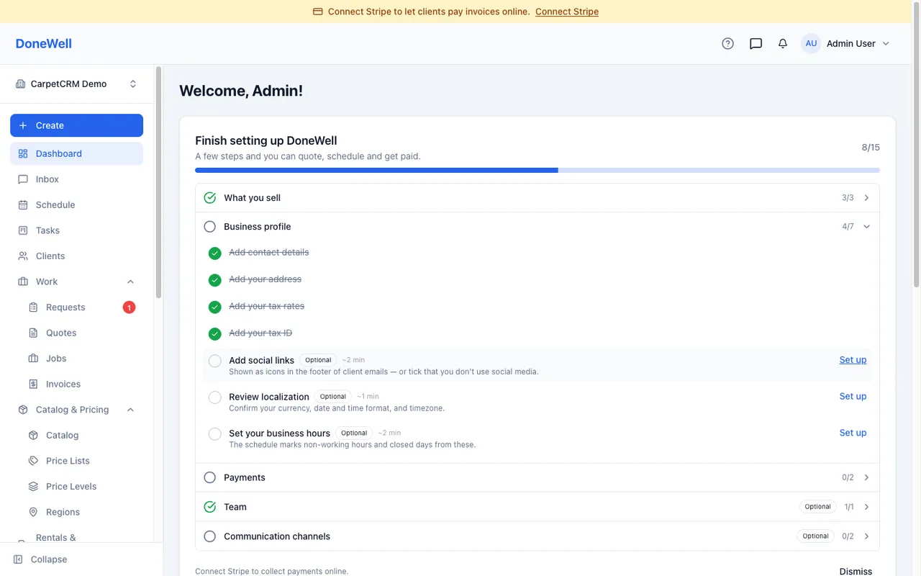Click the Schedule calendar icon

click(x=23, y=204)
